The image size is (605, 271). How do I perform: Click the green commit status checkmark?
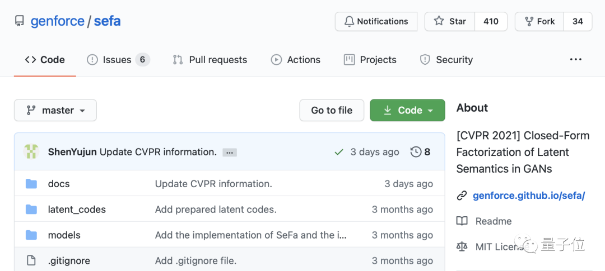click(x=338, y=152)
